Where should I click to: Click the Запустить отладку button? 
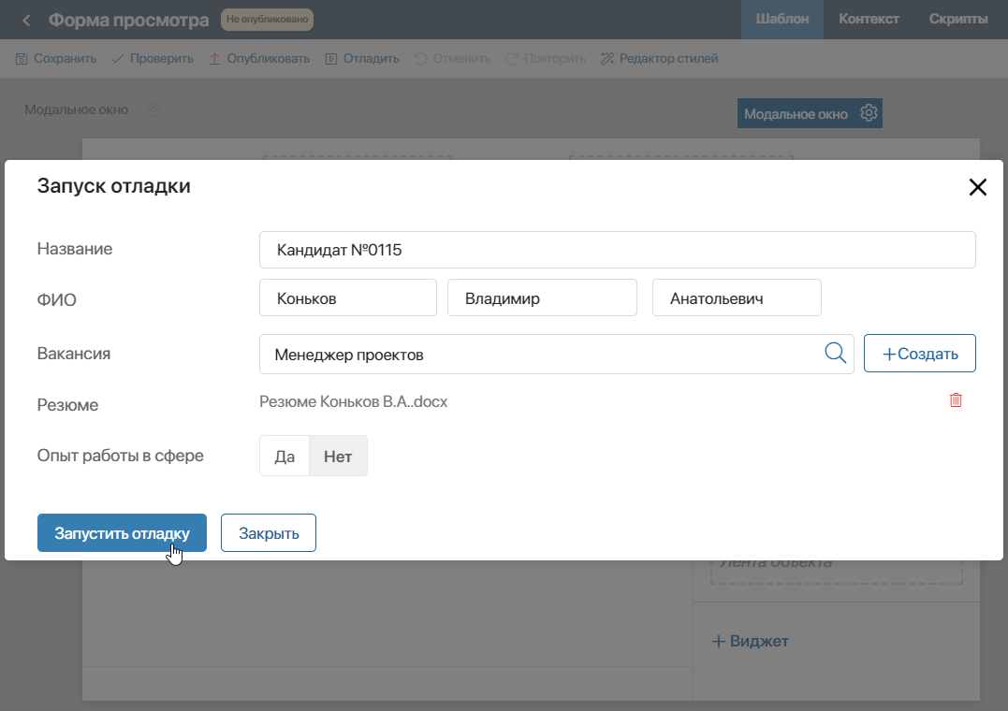pyautogui.click(x=123, y=533)
